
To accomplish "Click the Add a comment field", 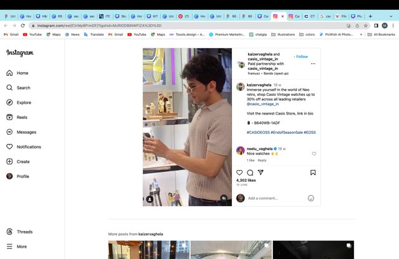I will [x=276, y=198].
